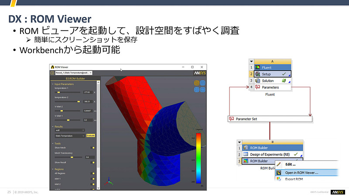Viewport: 349px width, 196px height.
Task: Adjust the temperature-2 slider
Action: click(68, 101)
